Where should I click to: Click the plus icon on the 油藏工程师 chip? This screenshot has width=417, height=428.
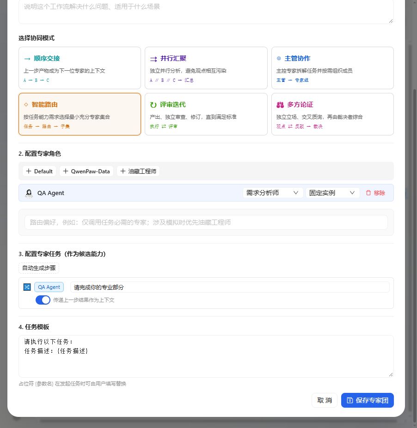pos(123,171)
